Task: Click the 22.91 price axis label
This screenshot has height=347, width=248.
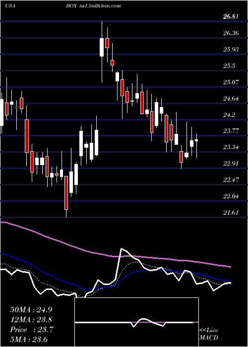Action: [x=231, y=164]
